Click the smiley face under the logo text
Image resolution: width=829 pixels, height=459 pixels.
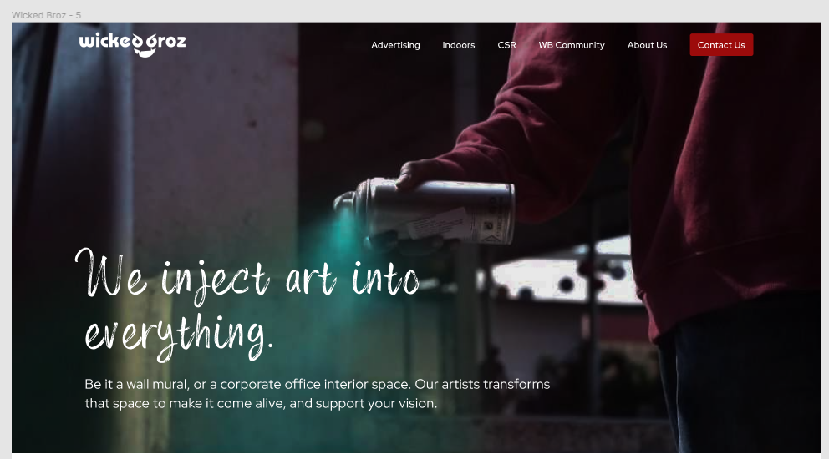[145, 53]
